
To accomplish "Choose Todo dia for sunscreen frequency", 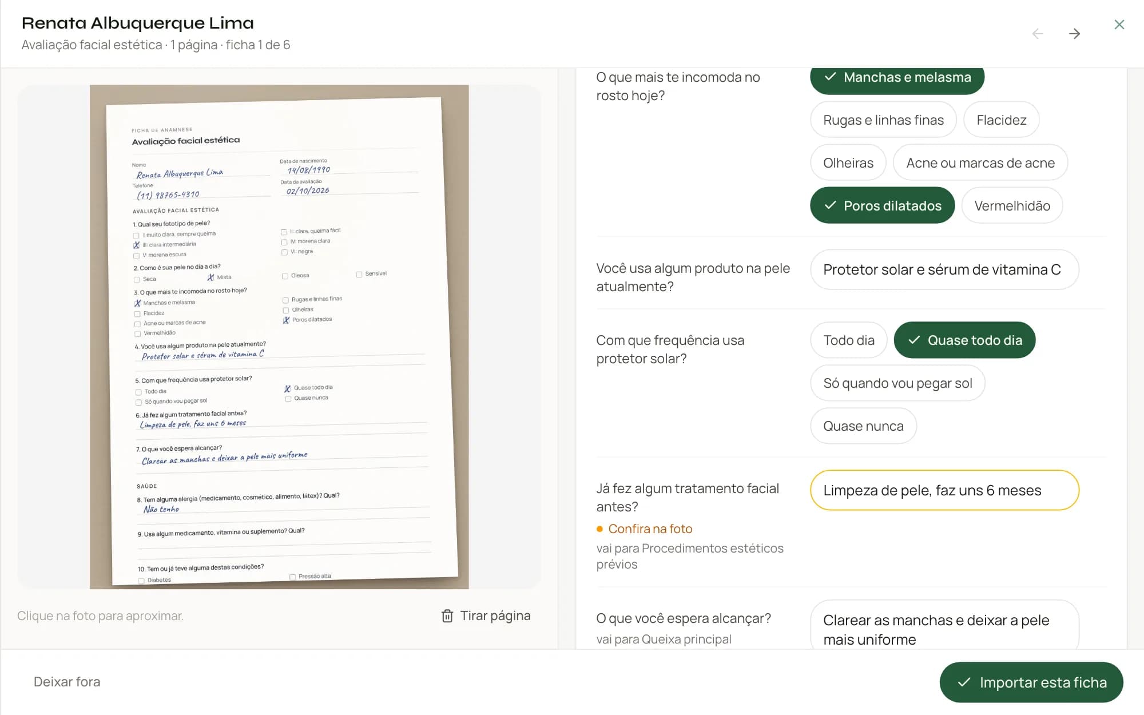I will [849, 340].
